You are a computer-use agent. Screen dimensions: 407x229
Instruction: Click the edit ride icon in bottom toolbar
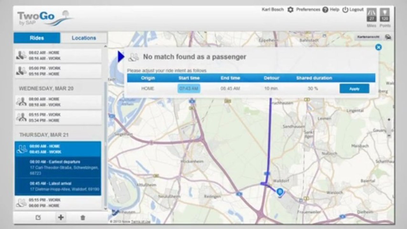click(38, 218)
